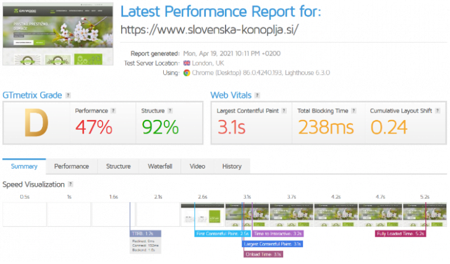Click the TTFB Redirect, Connect, Backend details box
Screen dimensions: 450x264
coord(145,245)
